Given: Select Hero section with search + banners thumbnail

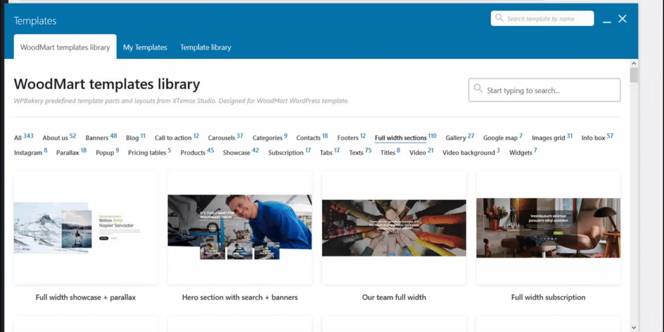Looking at the screenshot, I should click(x=240, y=228).
